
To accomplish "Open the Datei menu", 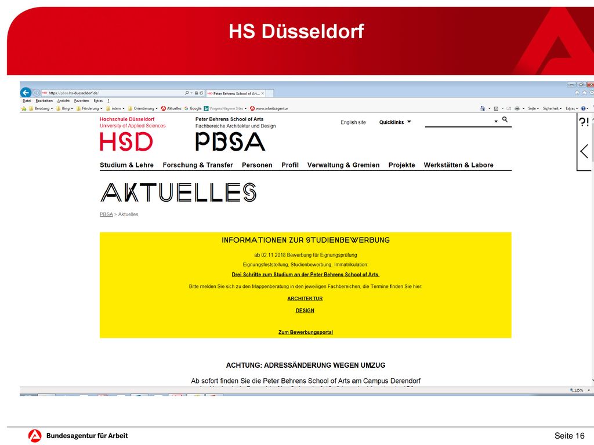I will click(x=27, y=101).
